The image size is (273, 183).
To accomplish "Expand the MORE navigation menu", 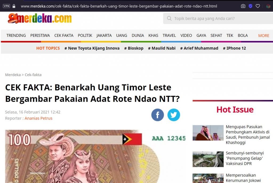I will pyautogui.click(x=264, y=35).
